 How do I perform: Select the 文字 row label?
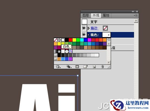(x=94, y=22)
